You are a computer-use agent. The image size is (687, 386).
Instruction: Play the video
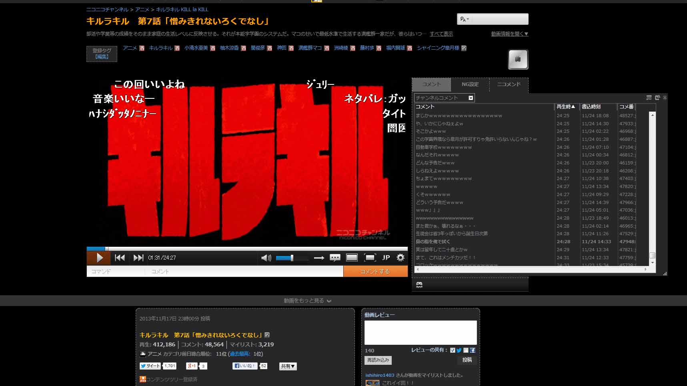99,258
